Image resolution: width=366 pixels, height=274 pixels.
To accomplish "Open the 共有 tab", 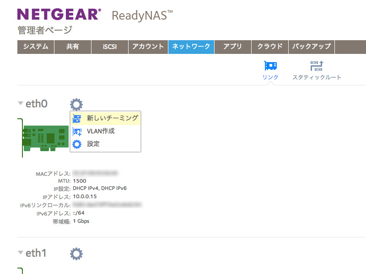I will [x=72, y=47].
